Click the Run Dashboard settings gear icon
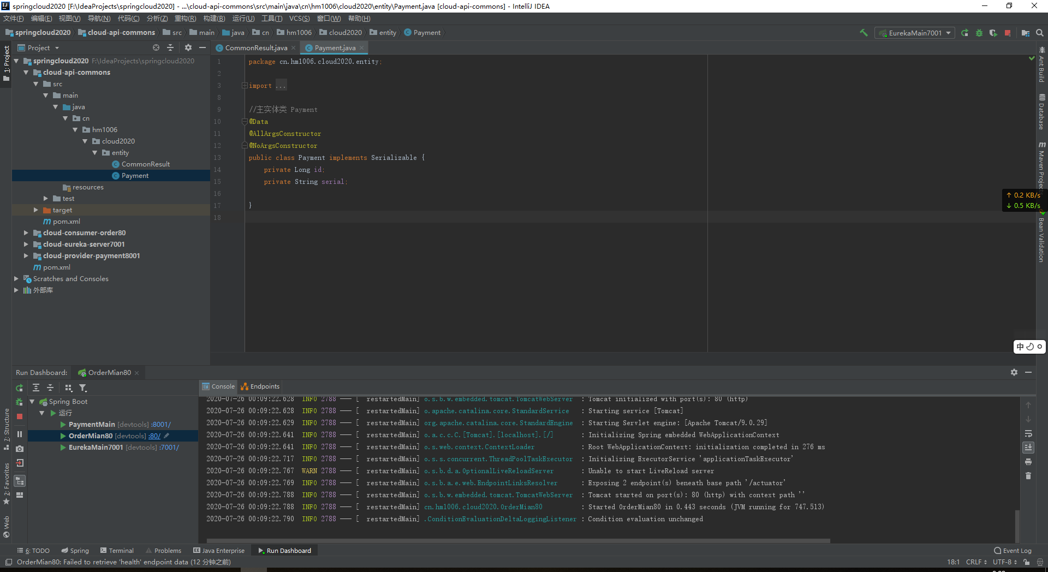The height and width of the screenshot is (572, 1048). pos(1014,372)
